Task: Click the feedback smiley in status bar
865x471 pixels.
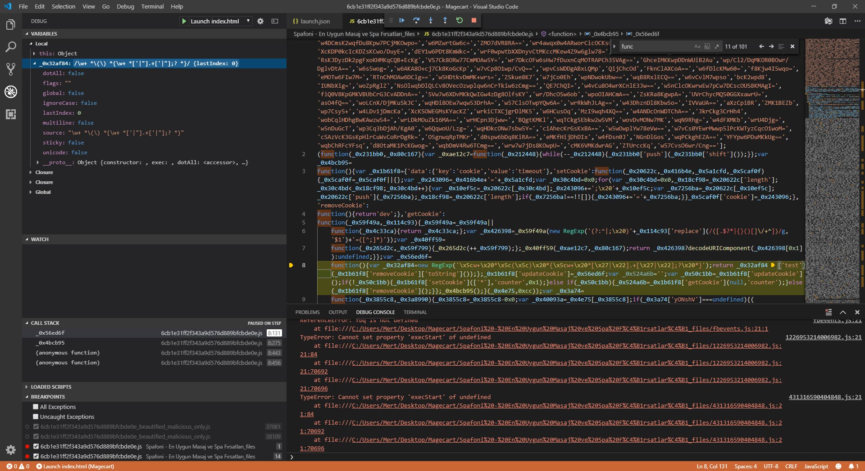Action: click(x=838, y=466)
